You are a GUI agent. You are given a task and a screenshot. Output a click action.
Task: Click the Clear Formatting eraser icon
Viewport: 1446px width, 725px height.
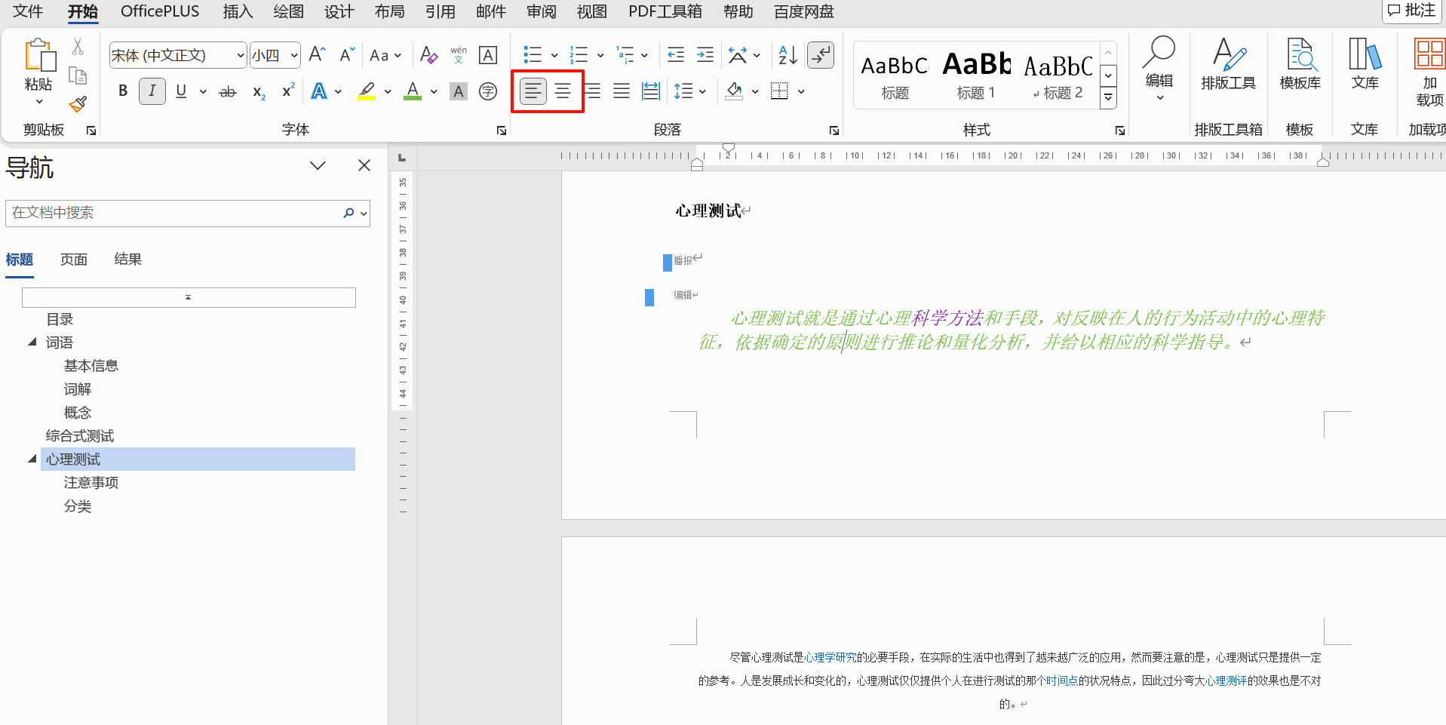pyautogui.click(x=428, y=55)
